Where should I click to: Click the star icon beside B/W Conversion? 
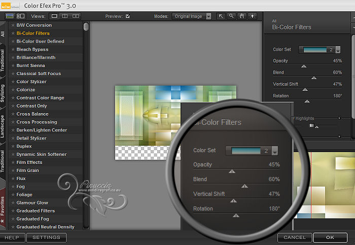(x=13, y=25)
